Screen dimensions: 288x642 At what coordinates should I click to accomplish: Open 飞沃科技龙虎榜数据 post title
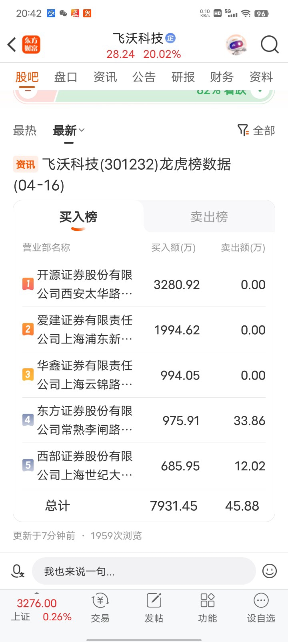click(x=122, y=175)
